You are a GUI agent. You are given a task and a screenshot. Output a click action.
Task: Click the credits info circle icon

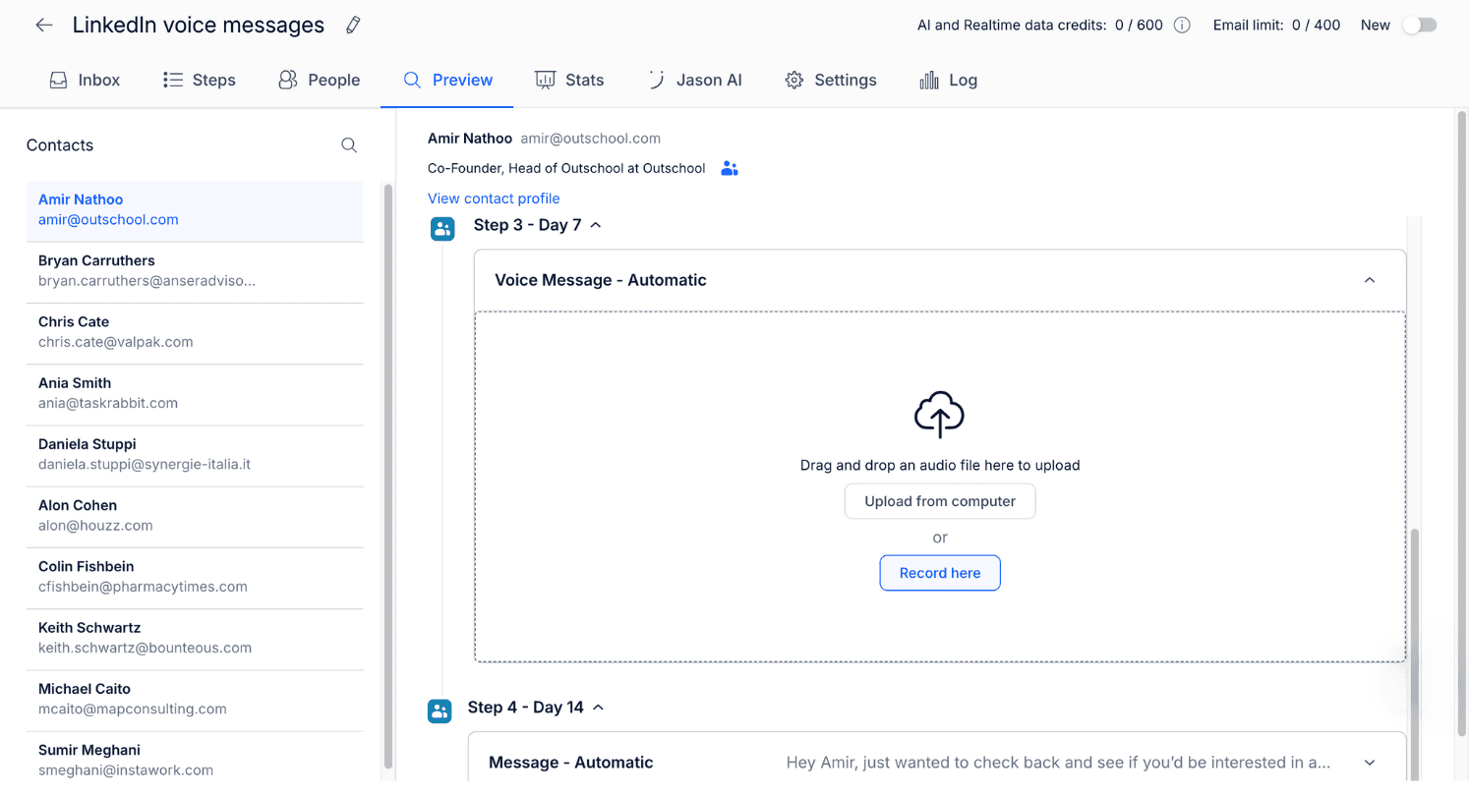coord(1182,26)
